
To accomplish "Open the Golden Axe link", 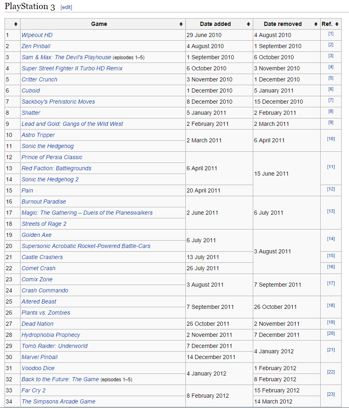I will pyautogui.click(x=37, y=235).
